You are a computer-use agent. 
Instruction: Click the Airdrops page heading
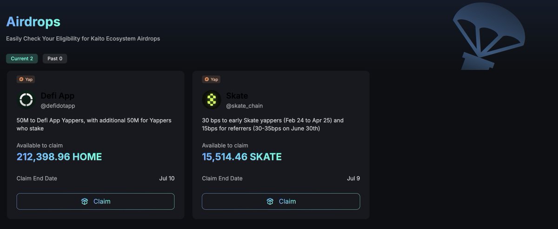pos(33,21)
